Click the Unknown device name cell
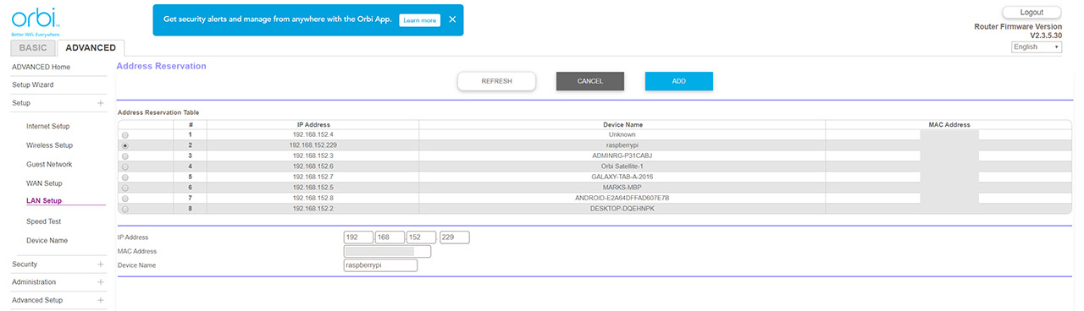 (x=622, y=135)
